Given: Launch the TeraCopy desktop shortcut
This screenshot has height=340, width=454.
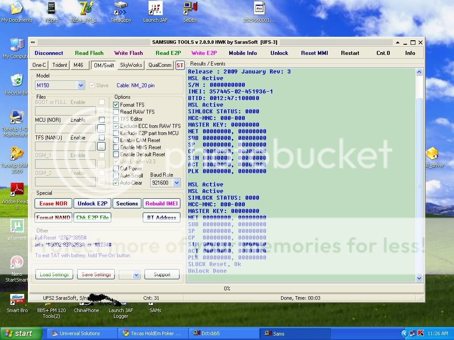Looking at the screenshot, I should point(121,12).
